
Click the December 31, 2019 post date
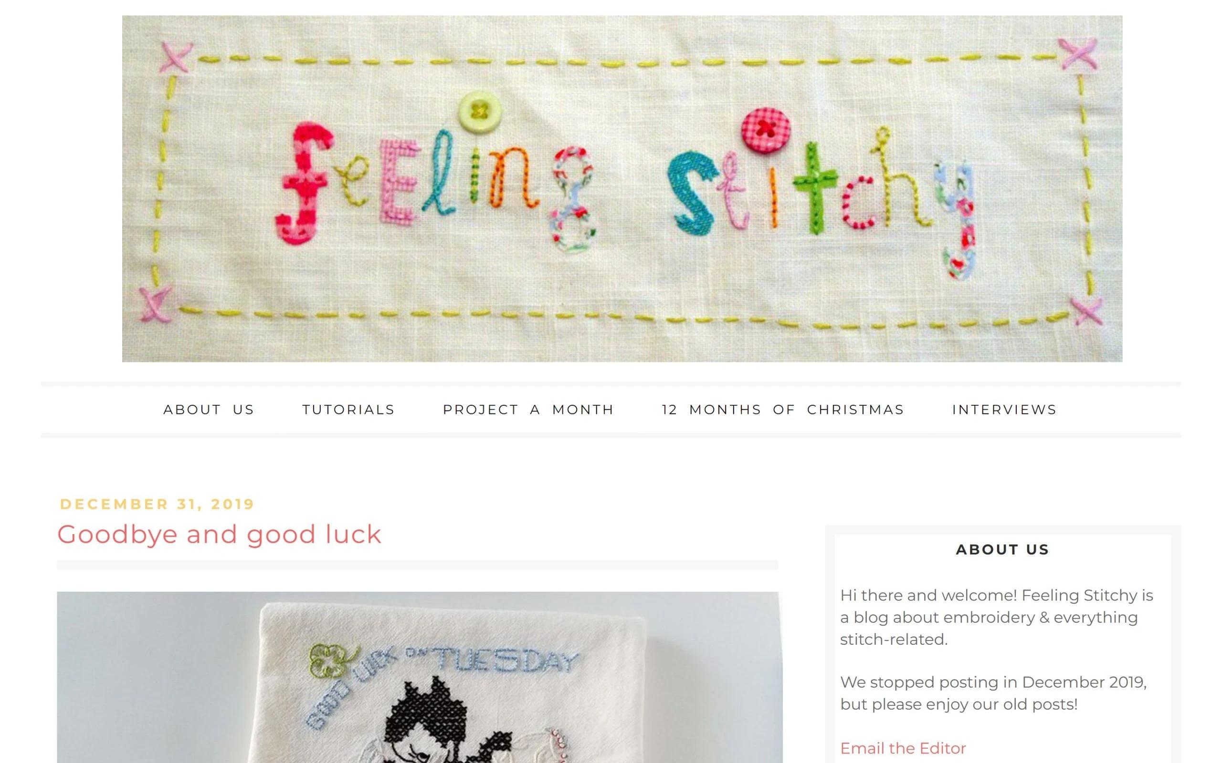[x=157, y=504]
